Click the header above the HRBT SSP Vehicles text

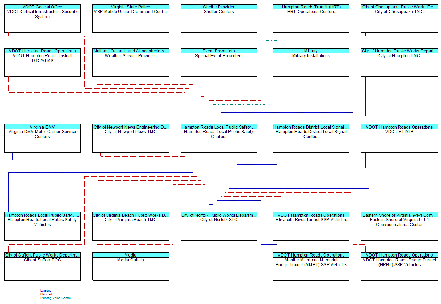point(399,255)
